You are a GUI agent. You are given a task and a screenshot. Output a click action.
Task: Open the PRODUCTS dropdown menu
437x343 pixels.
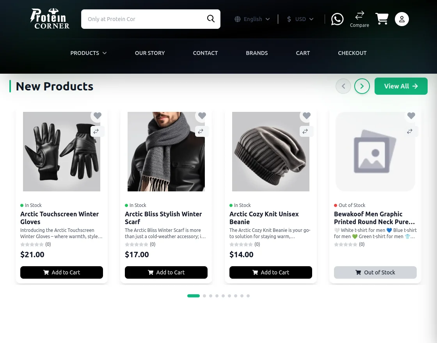tap(88, 53)
